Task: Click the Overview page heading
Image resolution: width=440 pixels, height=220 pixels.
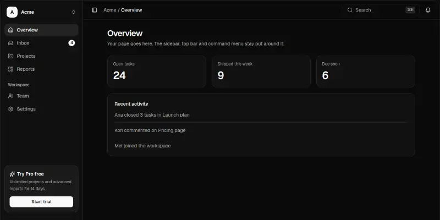Action: point(125,34)
